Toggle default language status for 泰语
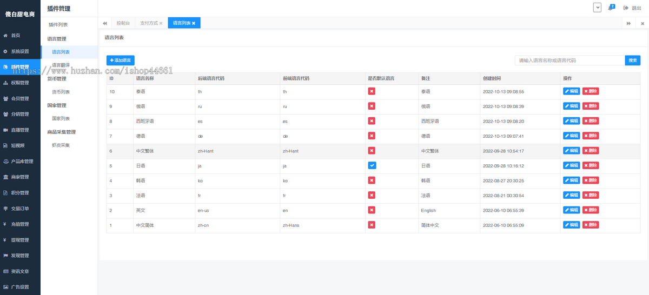 pos(372,91)
